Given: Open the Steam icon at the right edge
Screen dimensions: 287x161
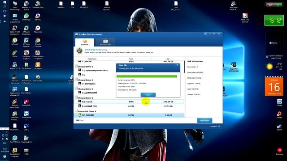Looking at the screenshot, I should pos(279,127).
